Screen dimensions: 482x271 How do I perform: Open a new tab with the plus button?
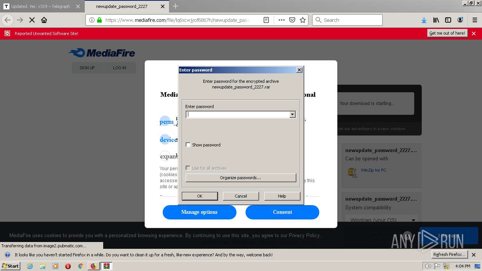pyautogui.click(x=175, y=6)
